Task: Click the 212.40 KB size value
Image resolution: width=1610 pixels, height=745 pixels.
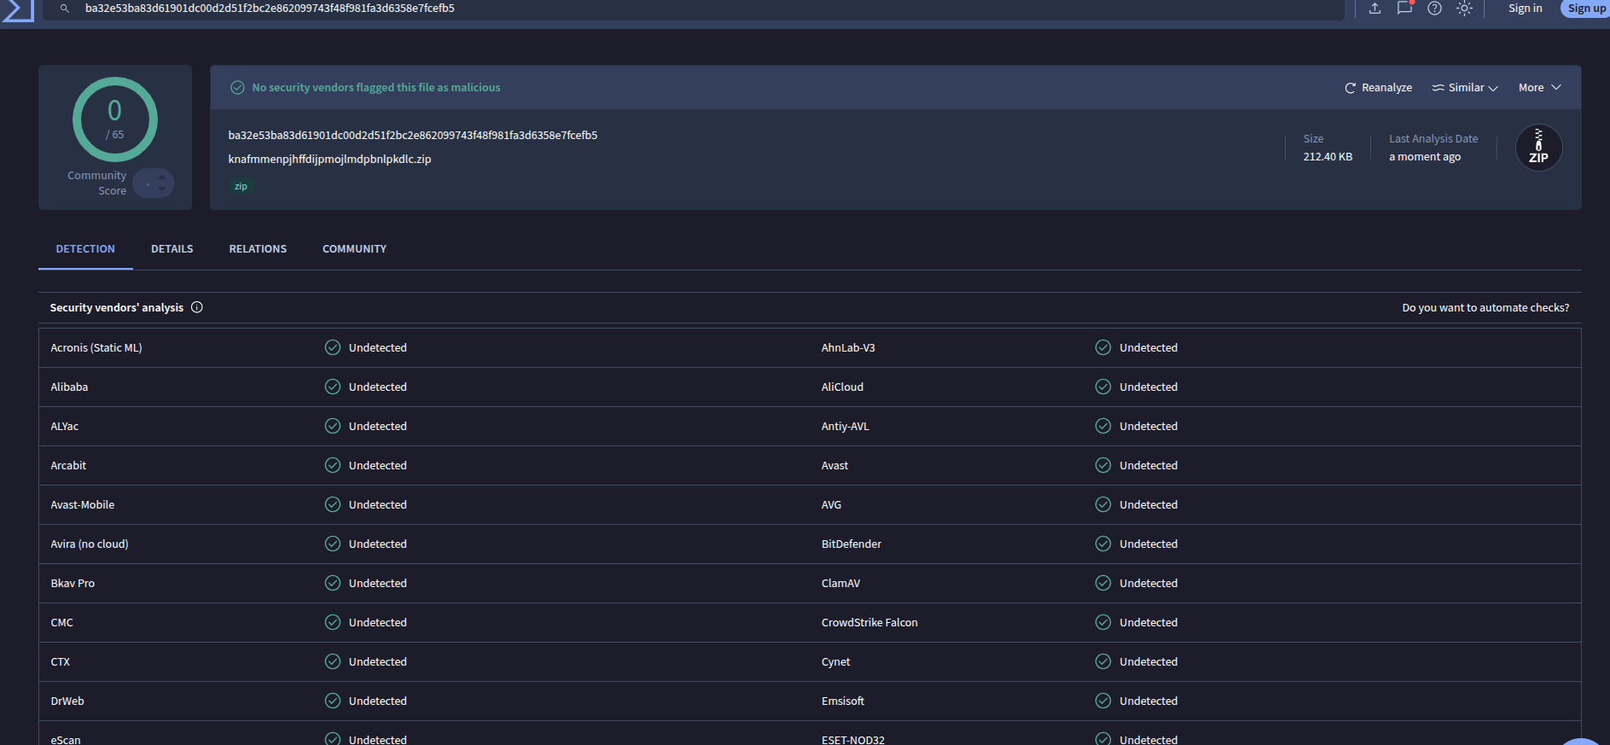Action: (1328, 157)
